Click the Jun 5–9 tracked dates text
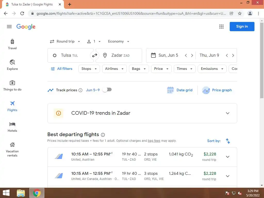 tap(93, 90)
